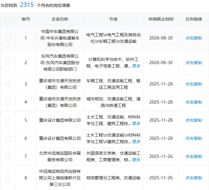Click deadline 2026-06-30

click(x=161, y=63)
